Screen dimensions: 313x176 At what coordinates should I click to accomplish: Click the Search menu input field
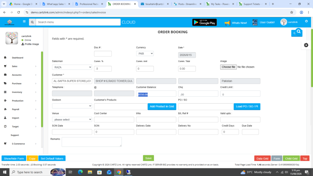point(78,22)
